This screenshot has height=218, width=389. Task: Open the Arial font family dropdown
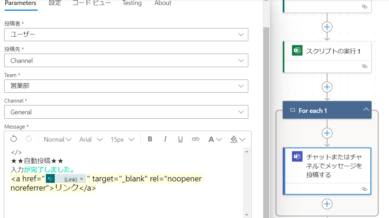coord(91,140)
